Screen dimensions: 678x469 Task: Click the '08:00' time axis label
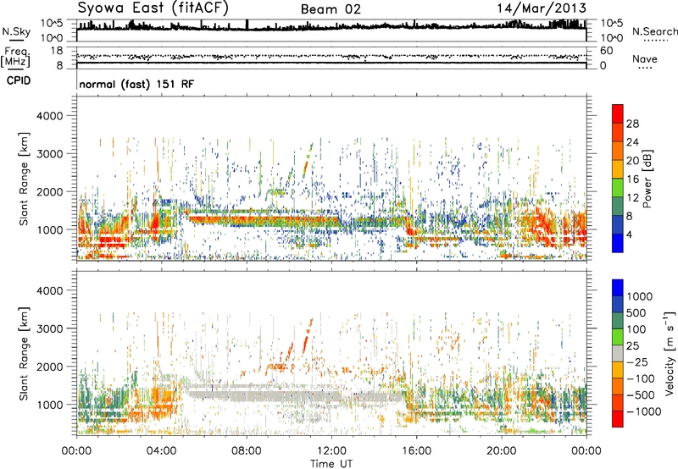coord(247,451)
